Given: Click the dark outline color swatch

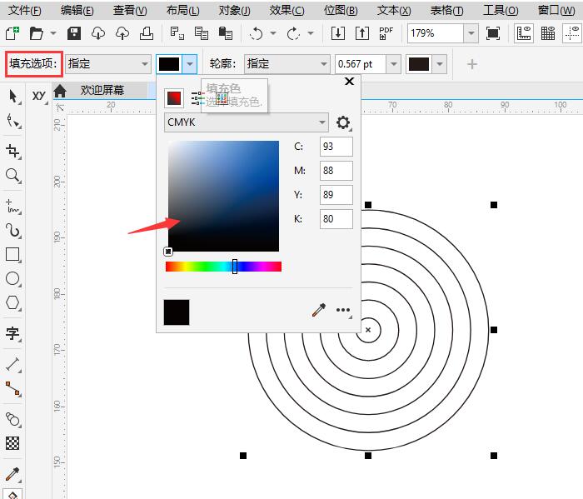Looking at the screenshot, I should click(x=419, y=64).
